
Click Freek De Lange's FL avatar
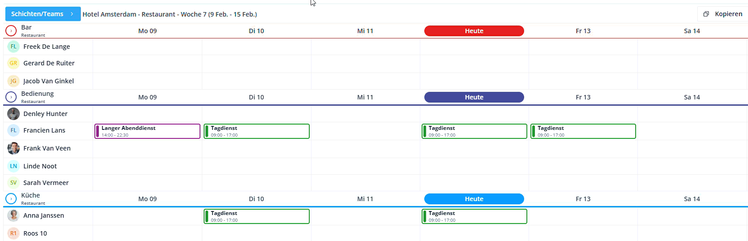point(13,47)
